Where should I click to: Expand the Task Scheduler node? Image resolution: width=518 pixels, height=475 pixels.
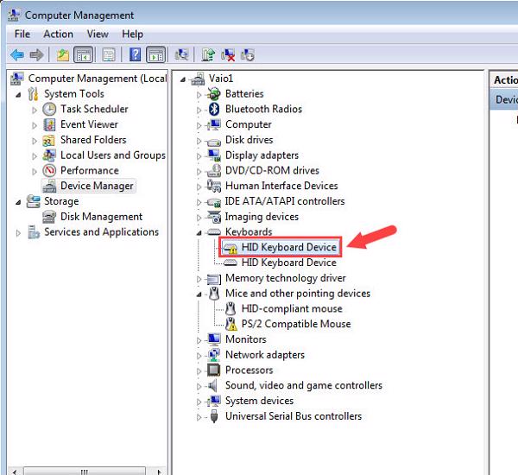(35, 110)
